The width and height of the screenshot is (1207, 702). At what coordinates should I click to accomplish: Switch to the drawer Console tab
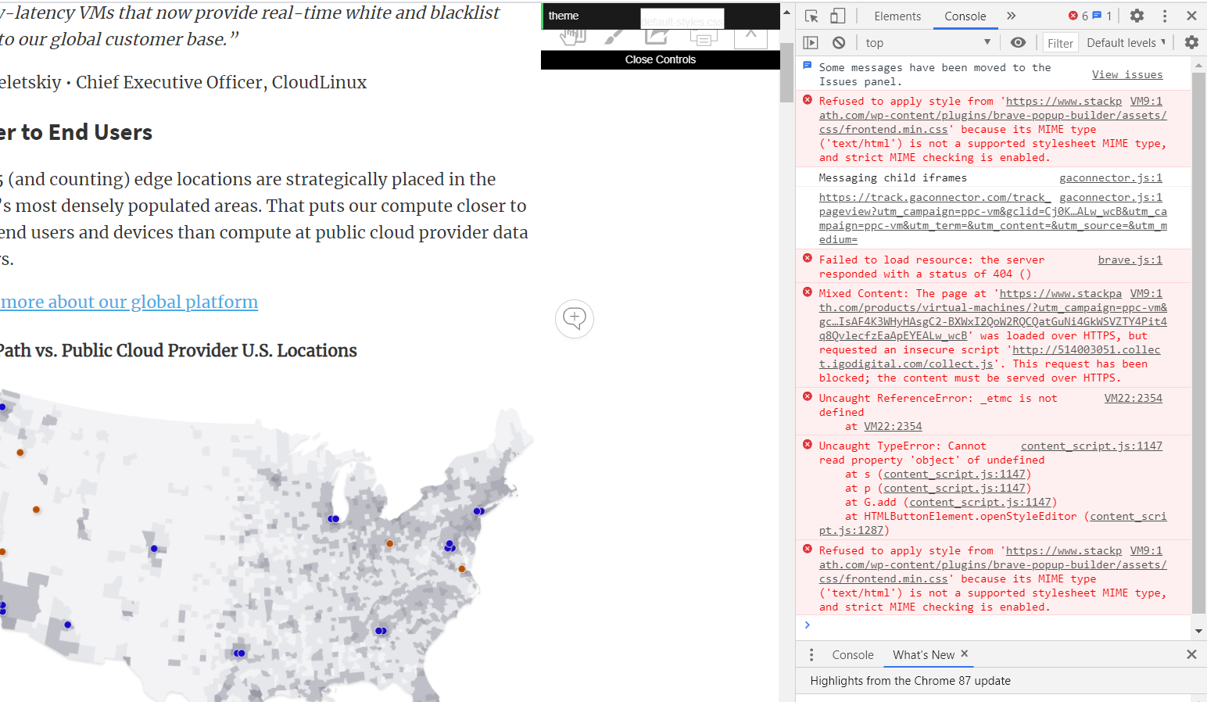pos(853,655)
